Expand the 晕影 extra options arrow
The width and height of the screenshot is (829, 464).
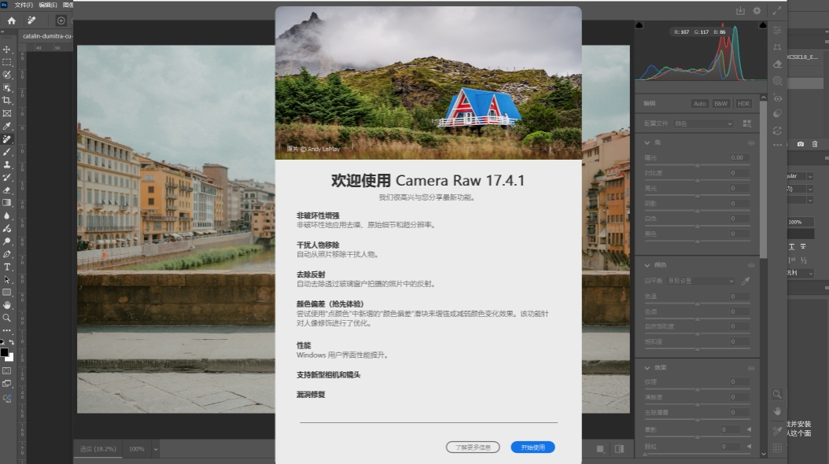[749, 429]
